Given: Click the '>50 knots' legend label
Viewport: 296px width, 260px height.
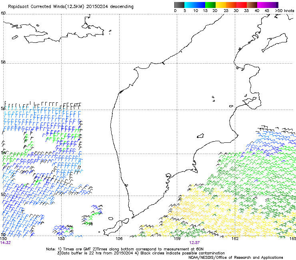Looking at the screenshot, I should [284, 10].
